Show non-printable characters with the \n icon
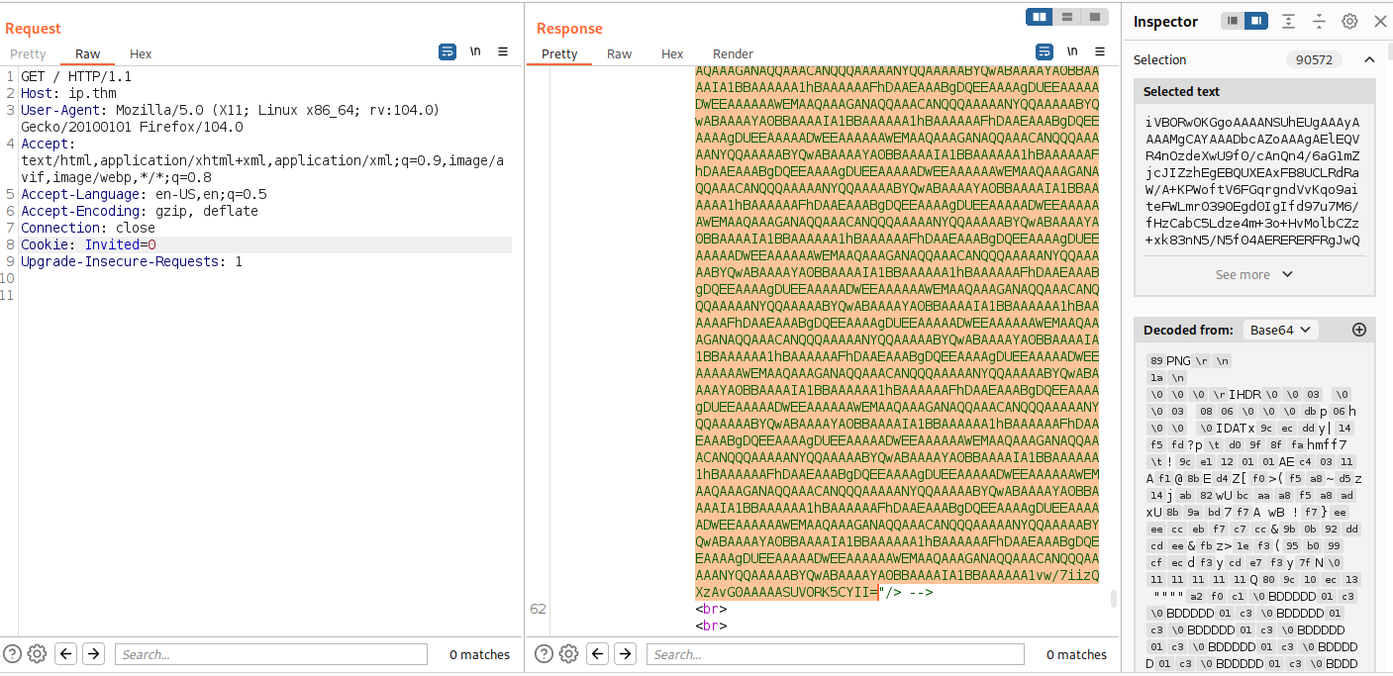The image size is (1393, 676). (x=476, y=51)
